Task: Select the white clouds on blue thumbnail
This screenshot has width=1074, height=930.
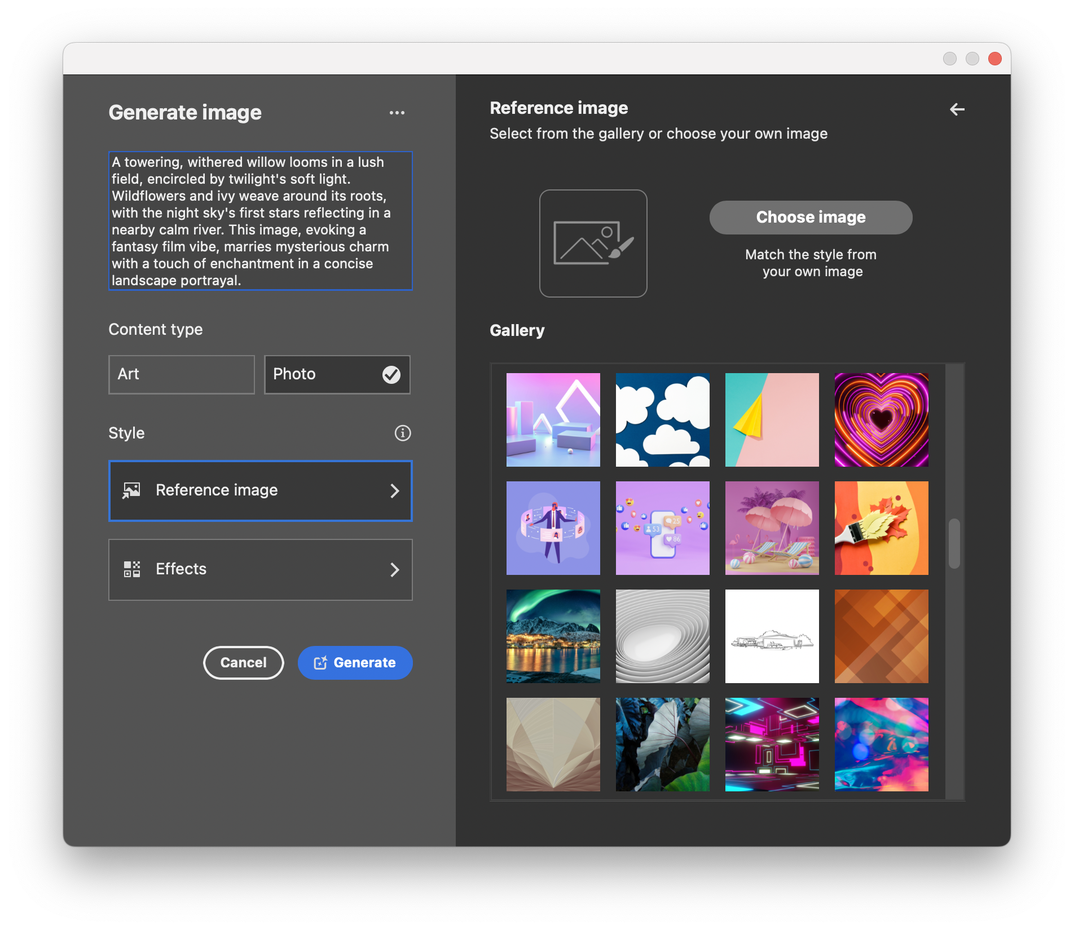Action: click(663, 420)
